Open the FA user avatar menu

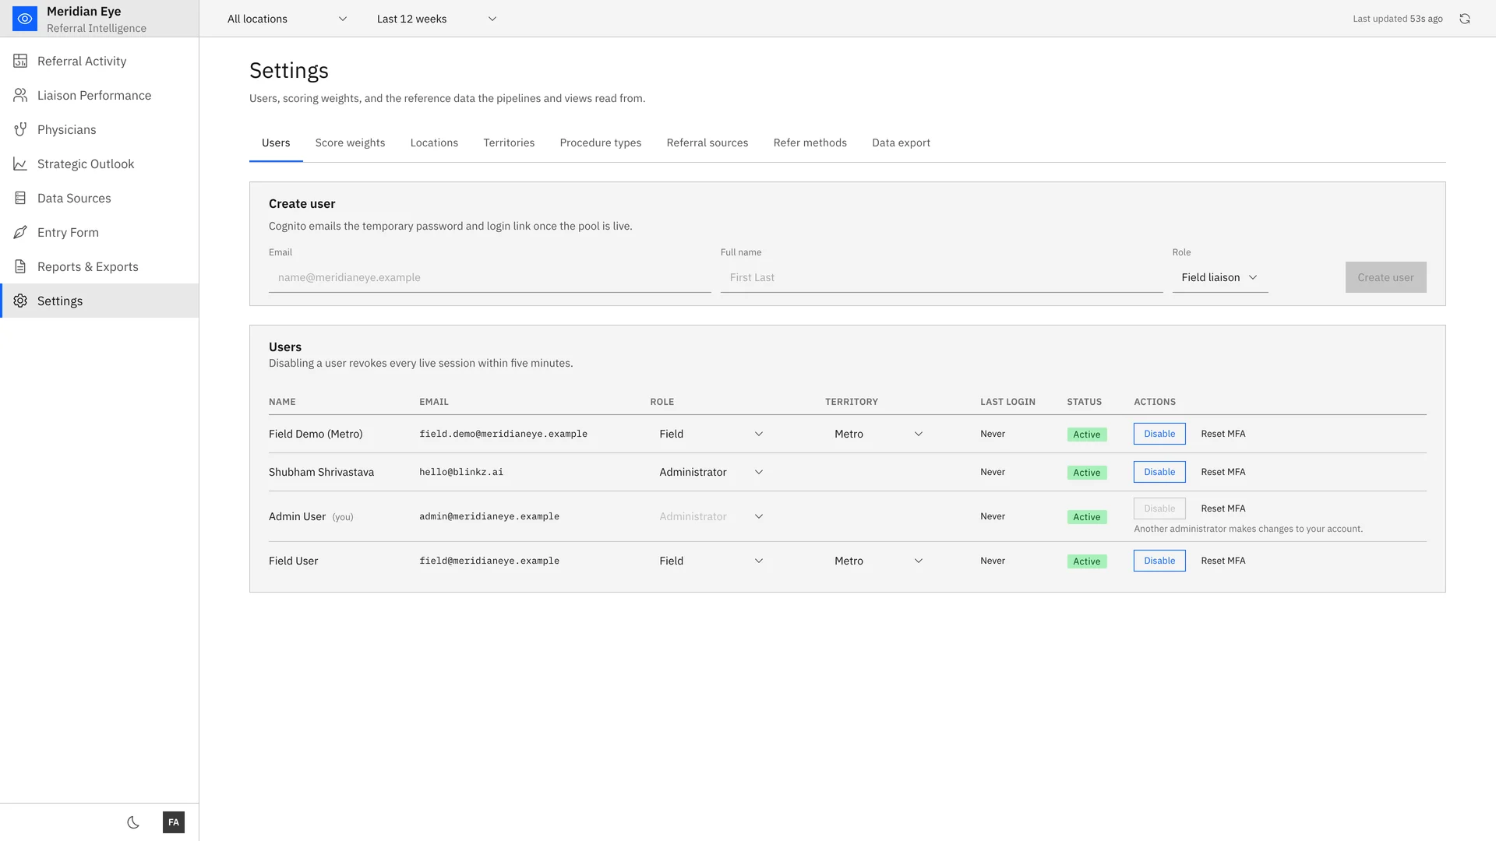coord(174,822)
